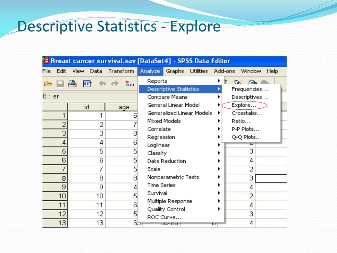The width and height of the screenshot is (337, 253).
Task: Choose Explore... from the submenu
Action: coord(251,105)
